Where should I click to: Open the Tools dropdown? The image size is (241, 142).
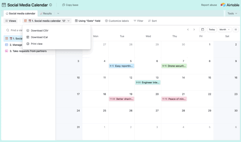coord(232,13)
